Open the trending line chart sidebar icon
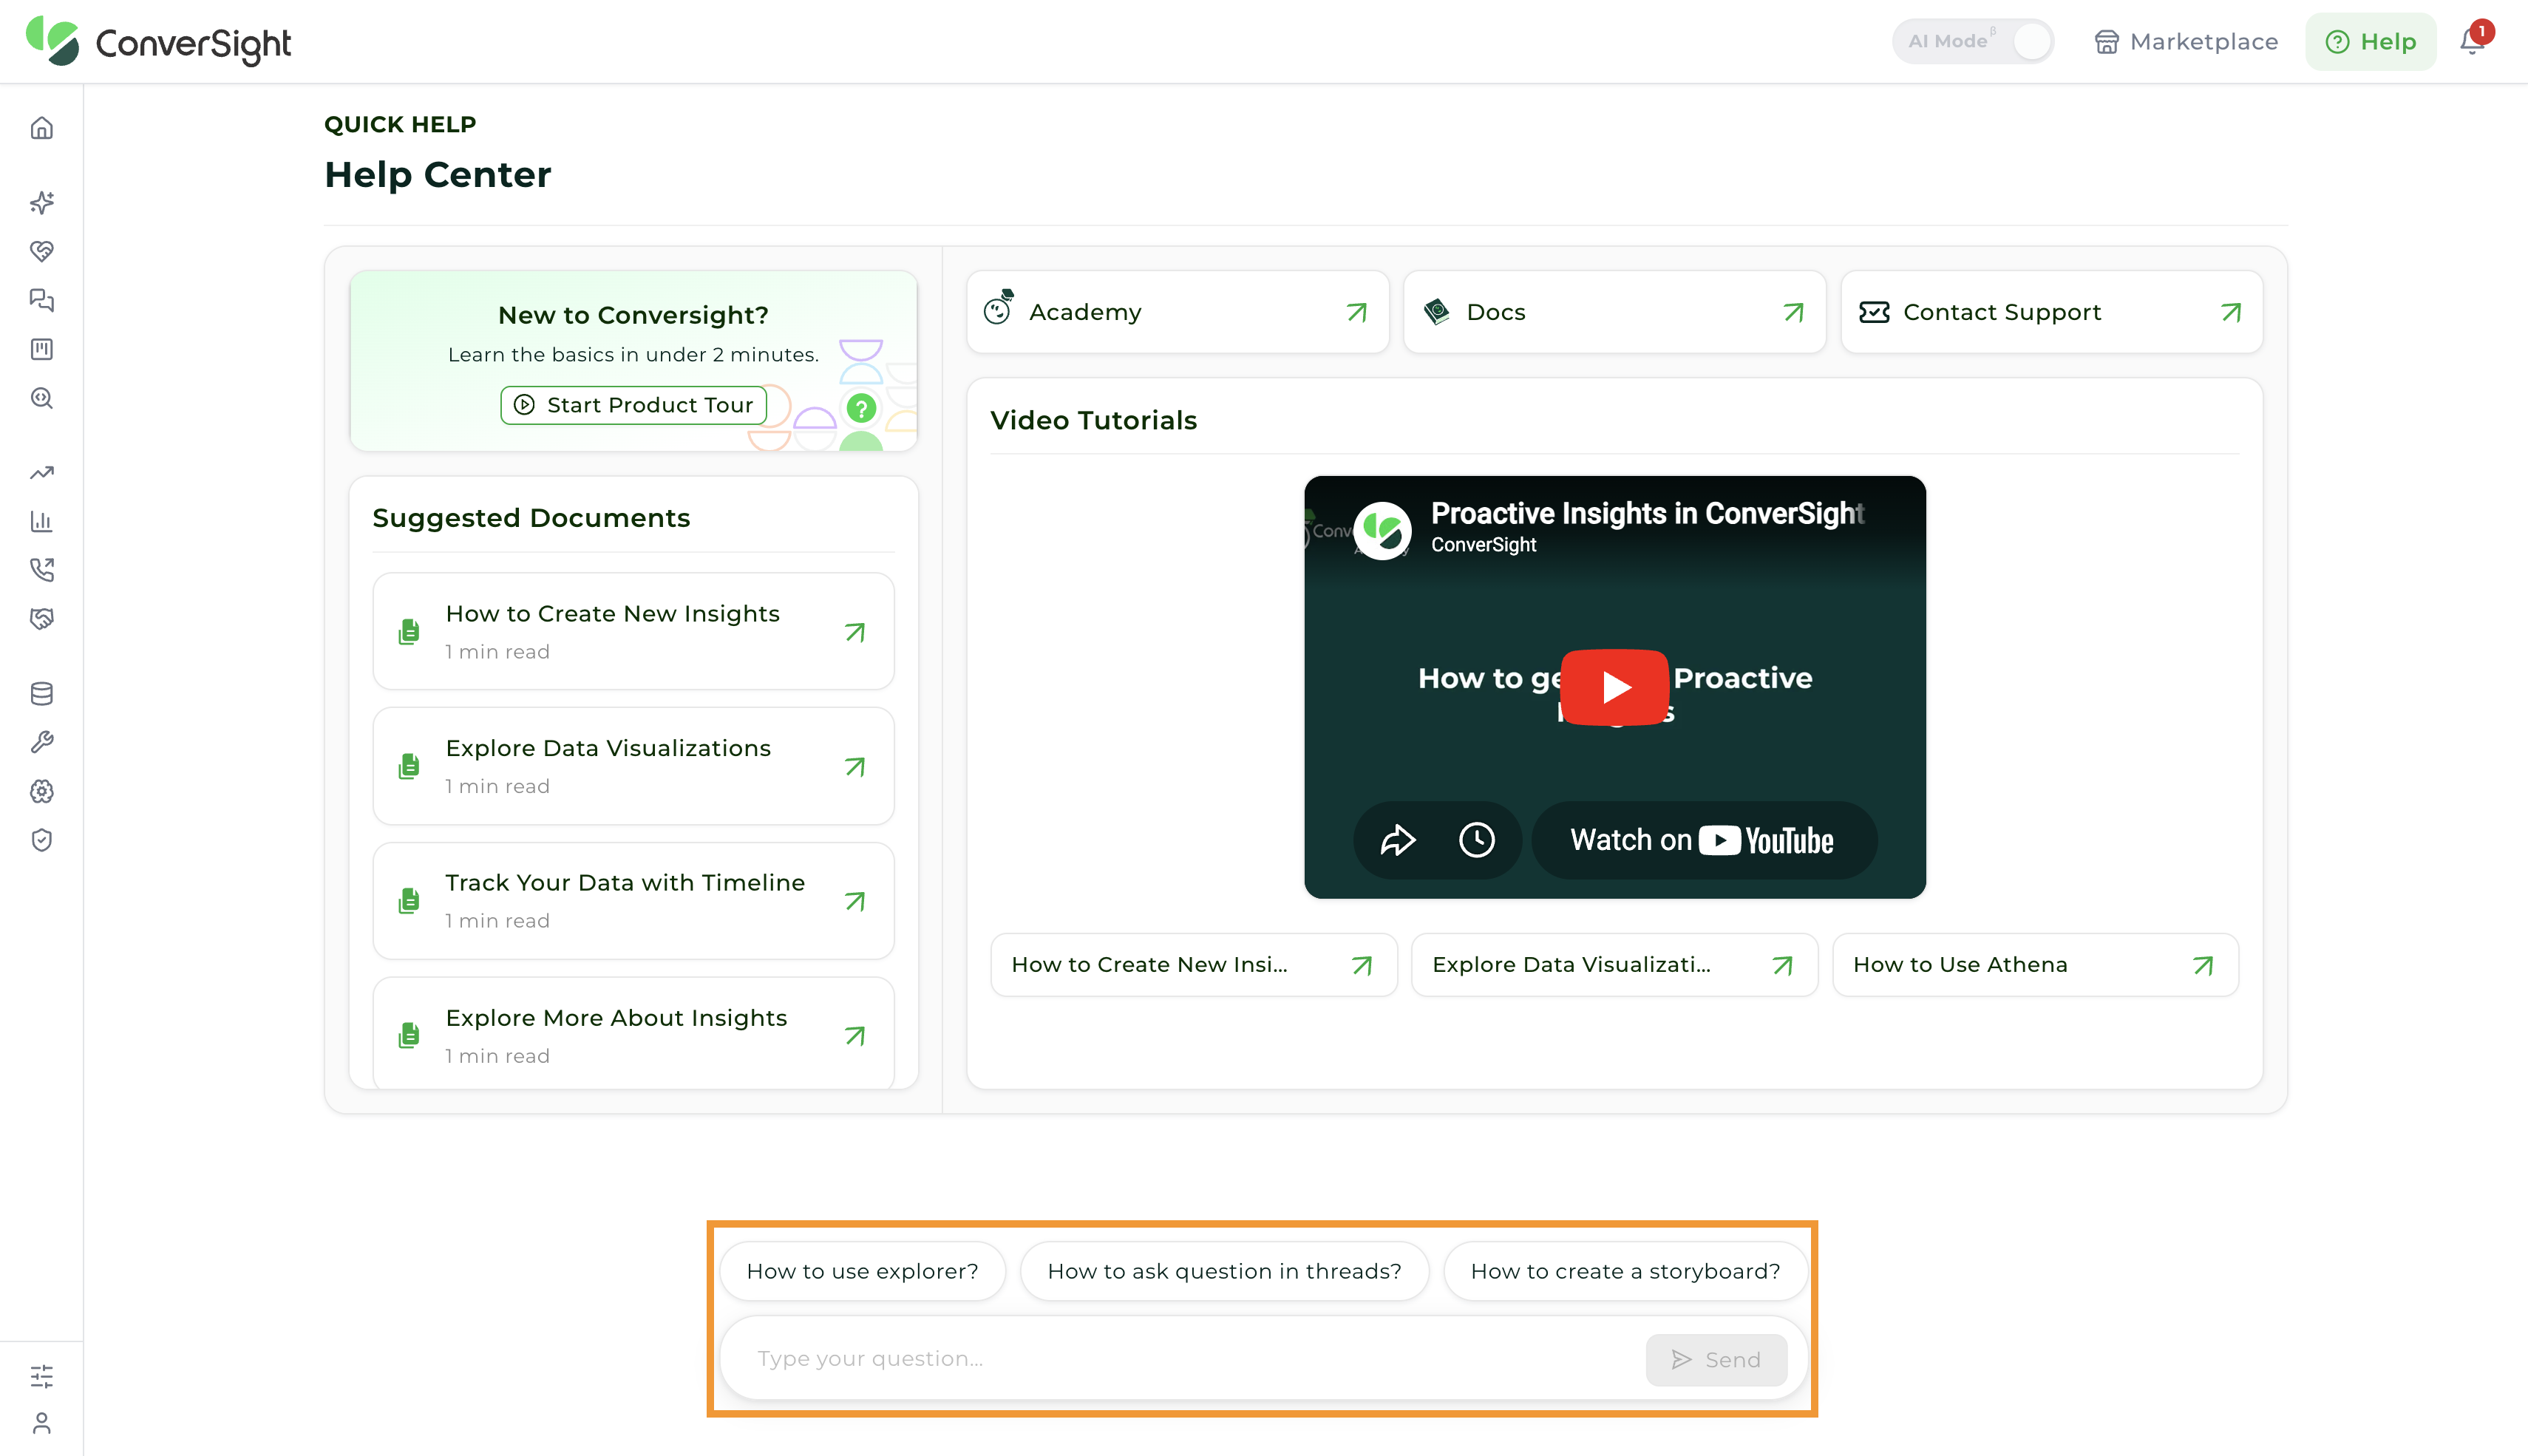The width and height of the screenshot is (2528, 1456). tap(41, 472)
